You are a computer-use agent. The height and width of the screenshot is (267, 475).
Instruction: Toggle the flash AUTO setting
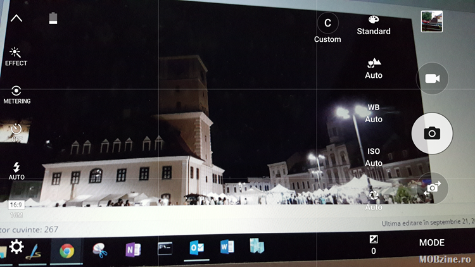[16, 170]
